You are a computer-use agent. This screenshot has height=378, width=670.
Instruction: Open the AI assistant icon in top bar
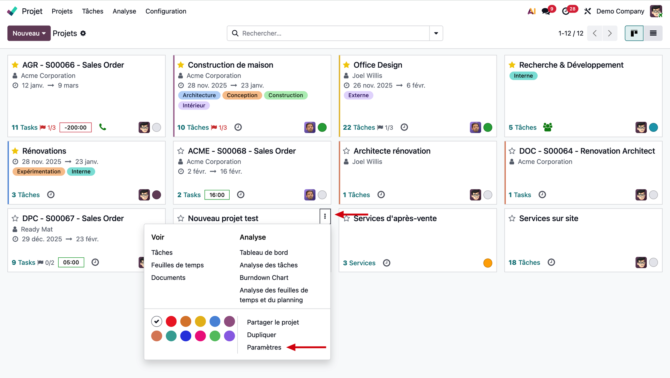[x=531, y=11]
